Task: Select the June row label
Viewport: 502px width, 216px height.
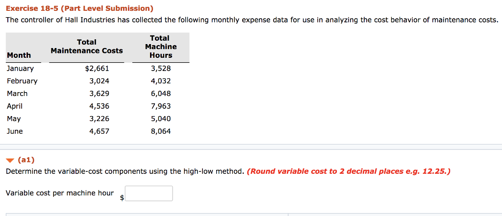Action: click(x=15, y=131)
